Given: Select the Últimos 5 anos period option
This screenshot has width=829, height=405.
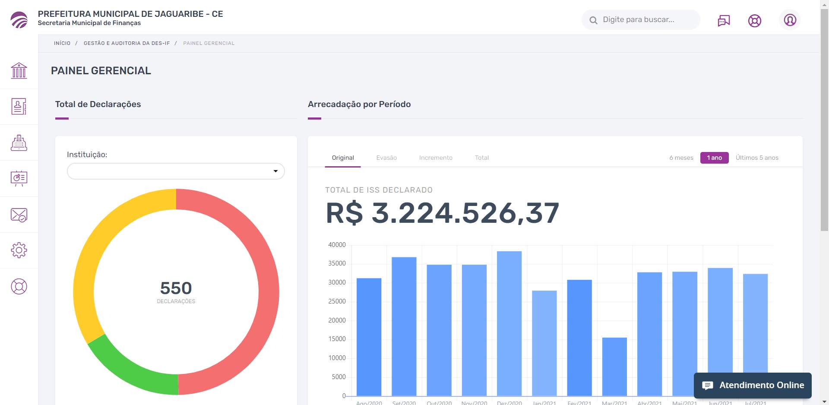Looking at the screenshot, I should tap(757, 158).
